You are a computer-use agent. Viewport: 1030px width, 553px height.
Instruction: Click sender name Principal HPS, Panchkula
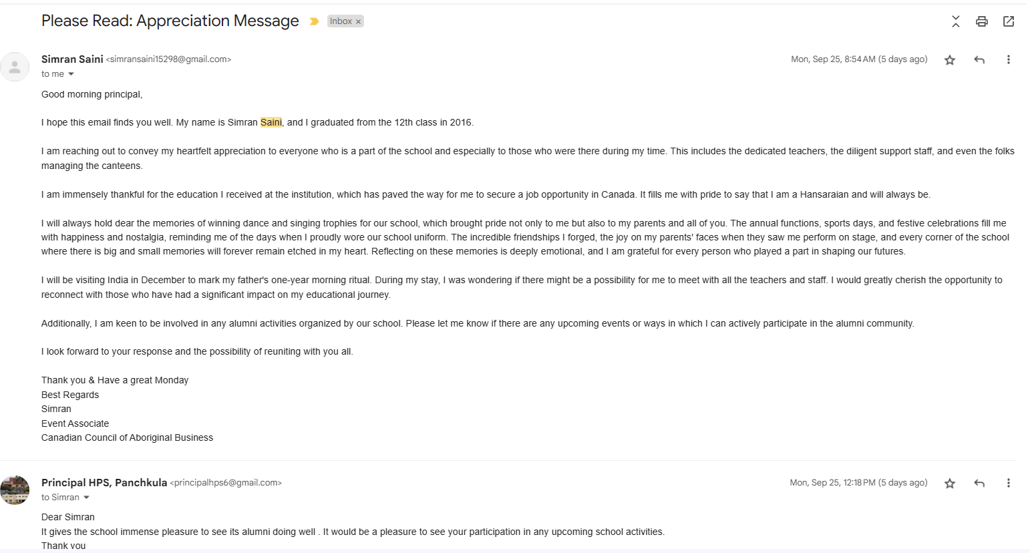104,482
